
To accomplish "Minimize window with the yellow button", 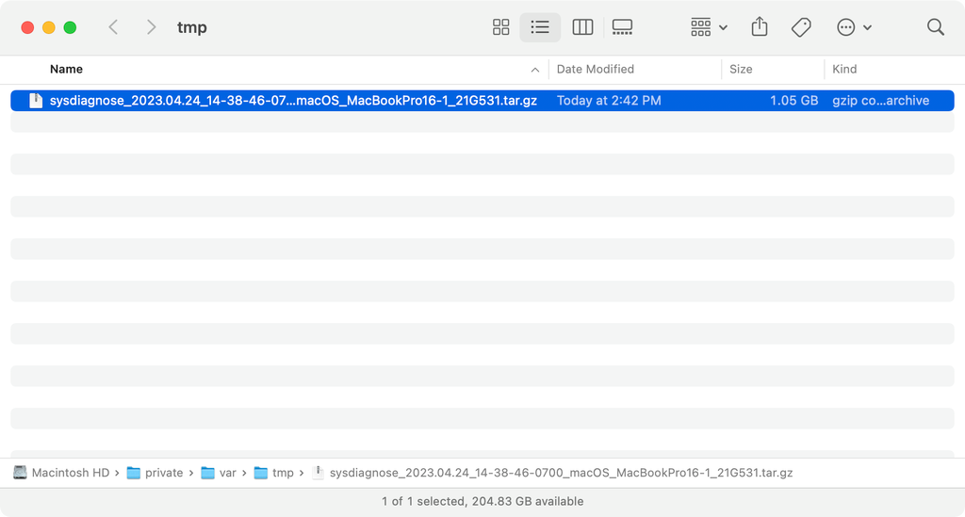I will [x=49, y=27].
